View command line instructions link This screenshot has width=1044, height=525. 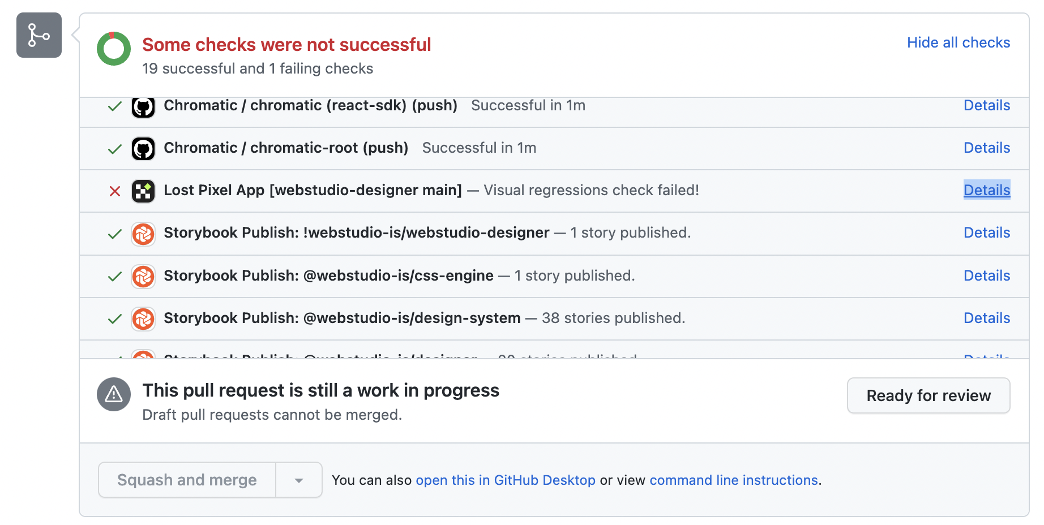point(733,480)
